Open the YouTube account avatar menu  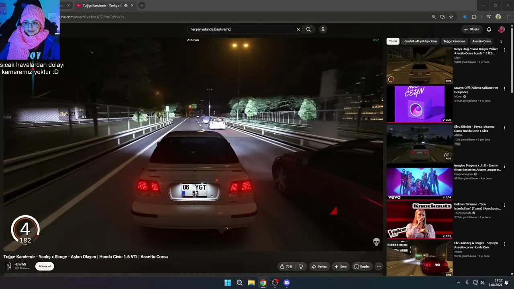[x=501, y=29]
